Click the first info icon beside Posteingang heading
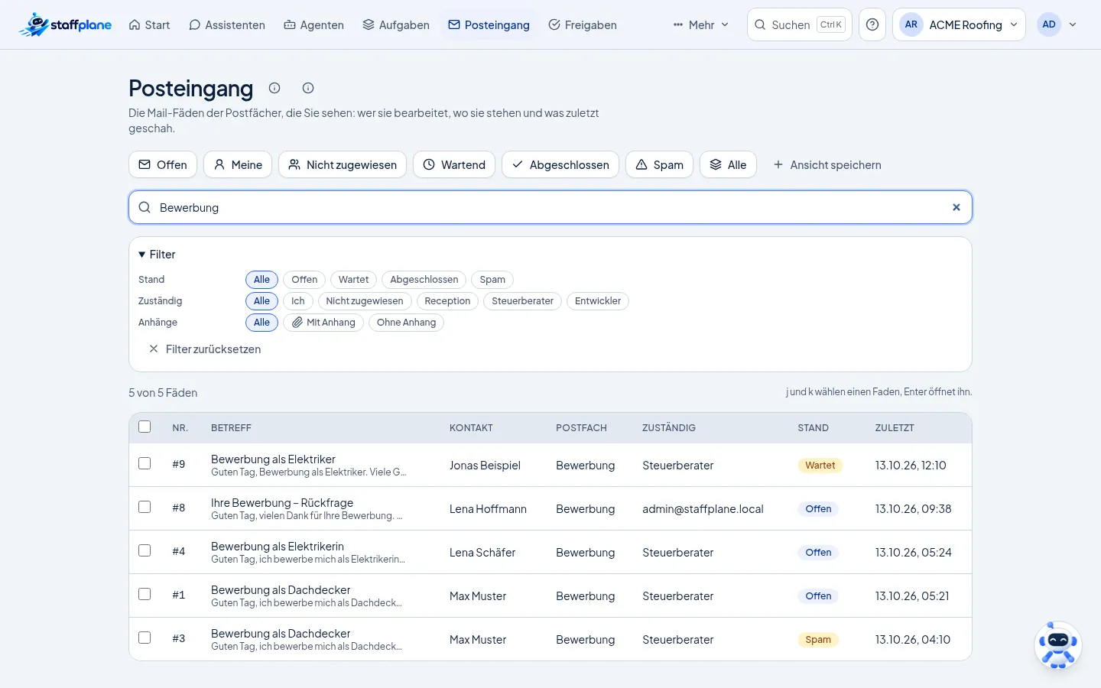1101x688 pixels. tap(274, 88)
